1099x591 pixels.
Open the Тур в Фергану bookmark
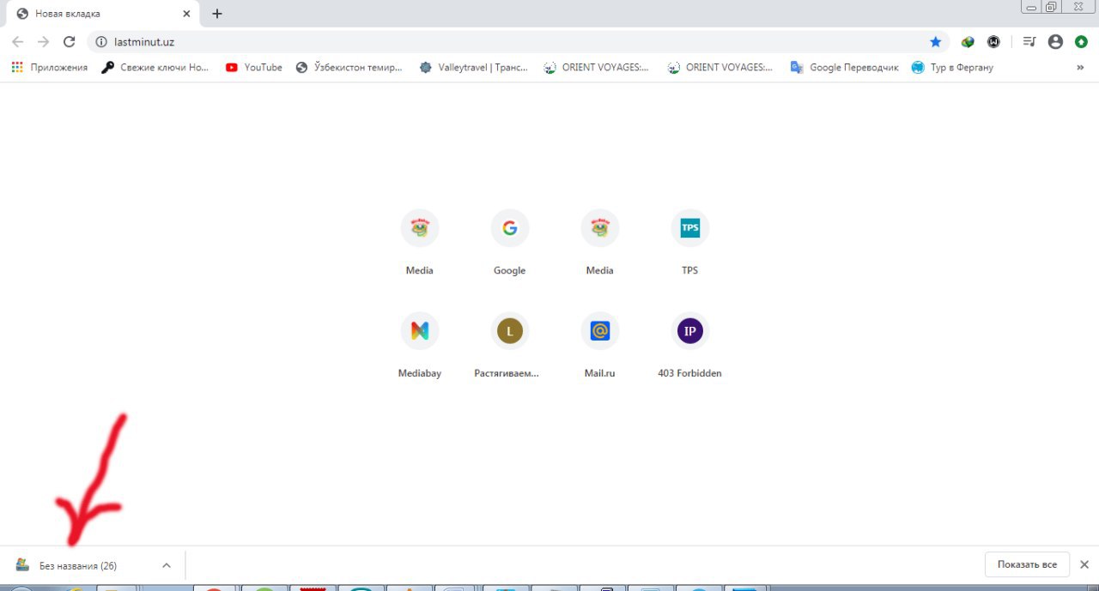click(x=953, y=67)
